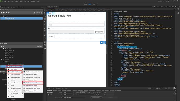180x101 pixels.
Task: Refresh the Server Actions list
Action: click(41, 13)
